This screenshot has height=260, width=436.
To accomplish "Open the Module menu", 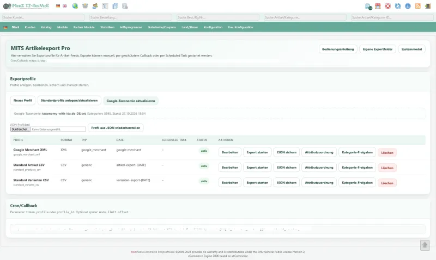I will (62, 27).
